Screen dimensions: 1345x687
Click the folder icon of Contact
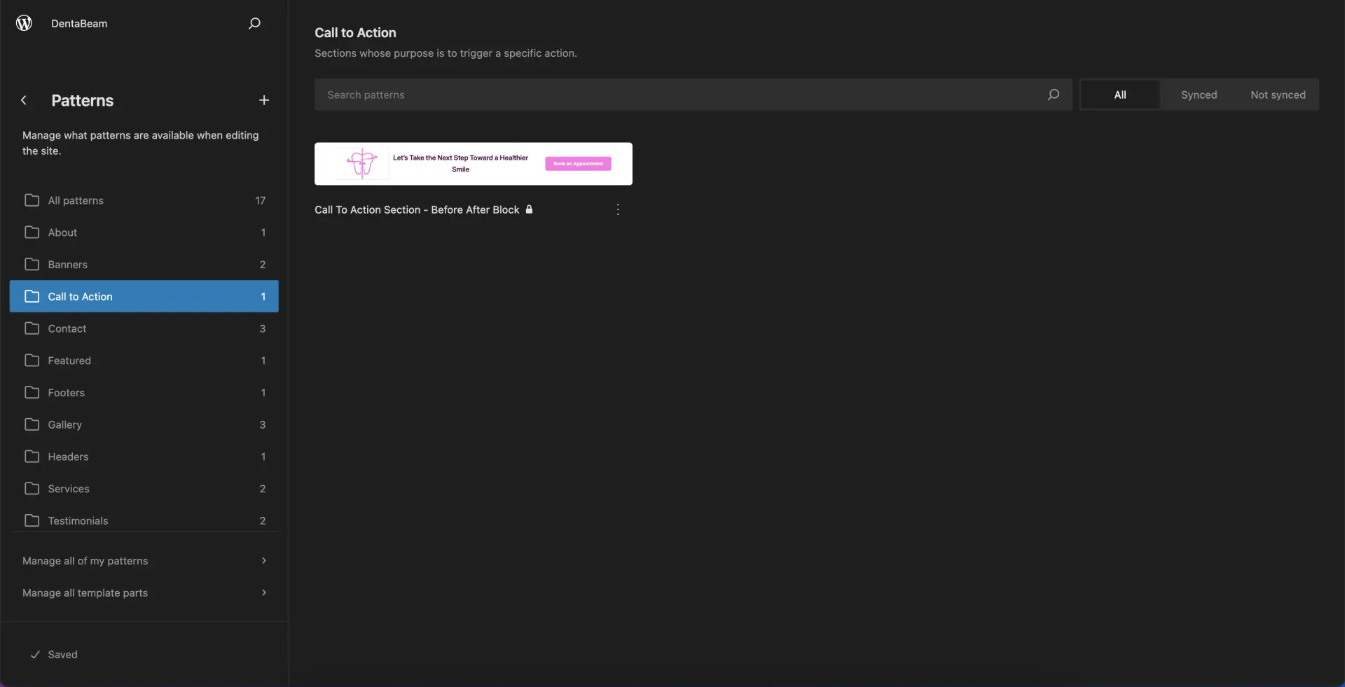(x=32, y=328)
